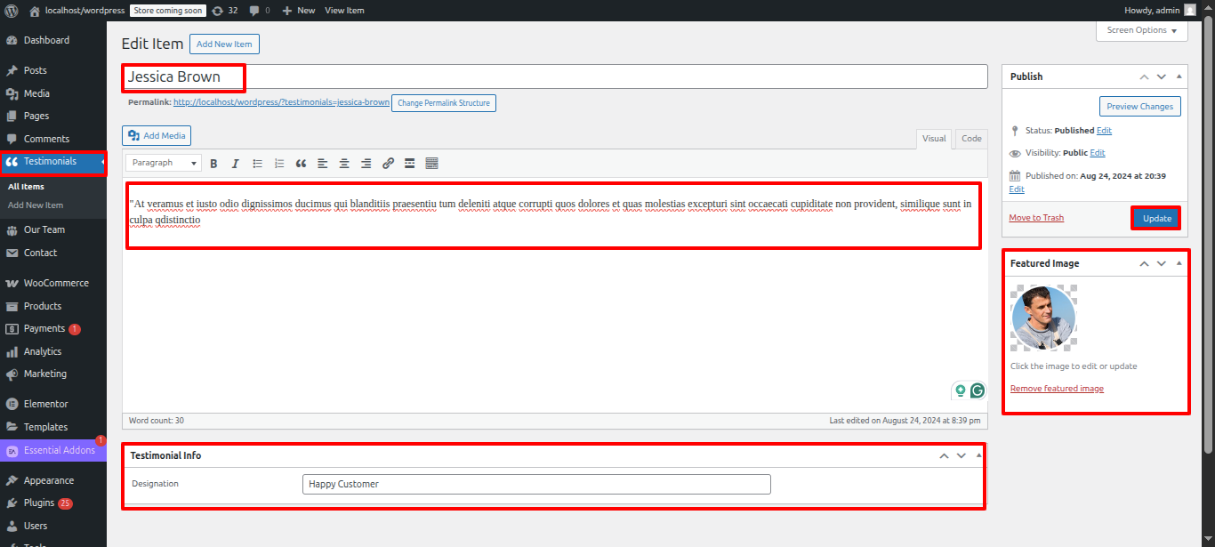Toggle bold formatting in editor toolbar
Viewport: 1215px width, 547px height.
pyautogui.click(x=213, y=164)
